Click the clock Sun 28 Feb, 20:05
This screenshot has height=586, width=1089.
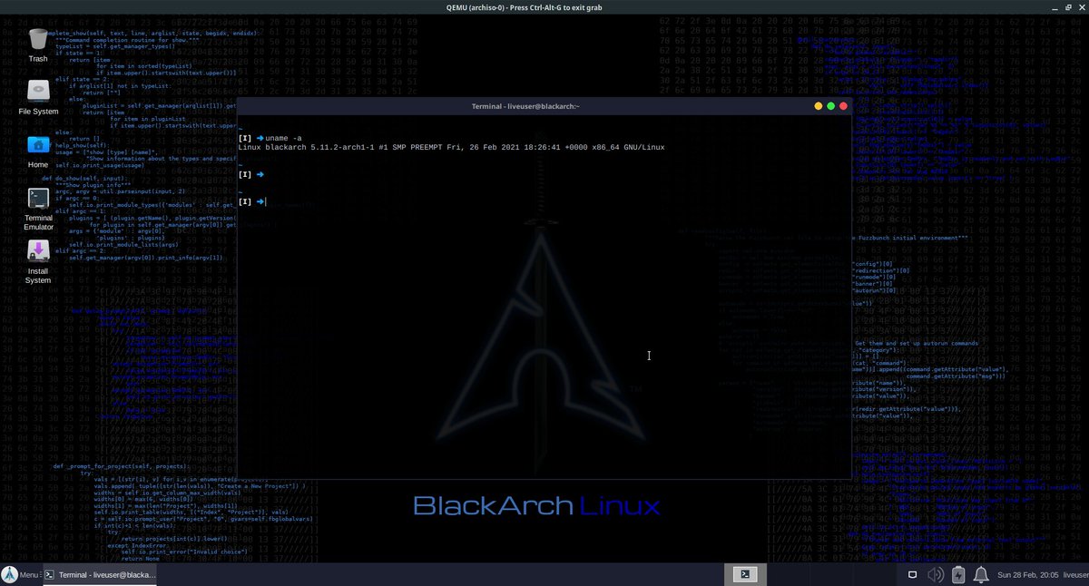tap(1027, 575)
